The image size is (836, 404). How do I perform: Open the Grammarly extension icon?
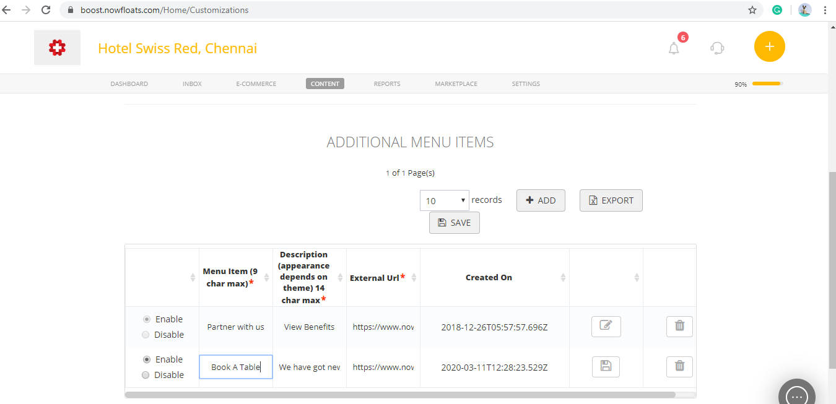click(777, 10)
